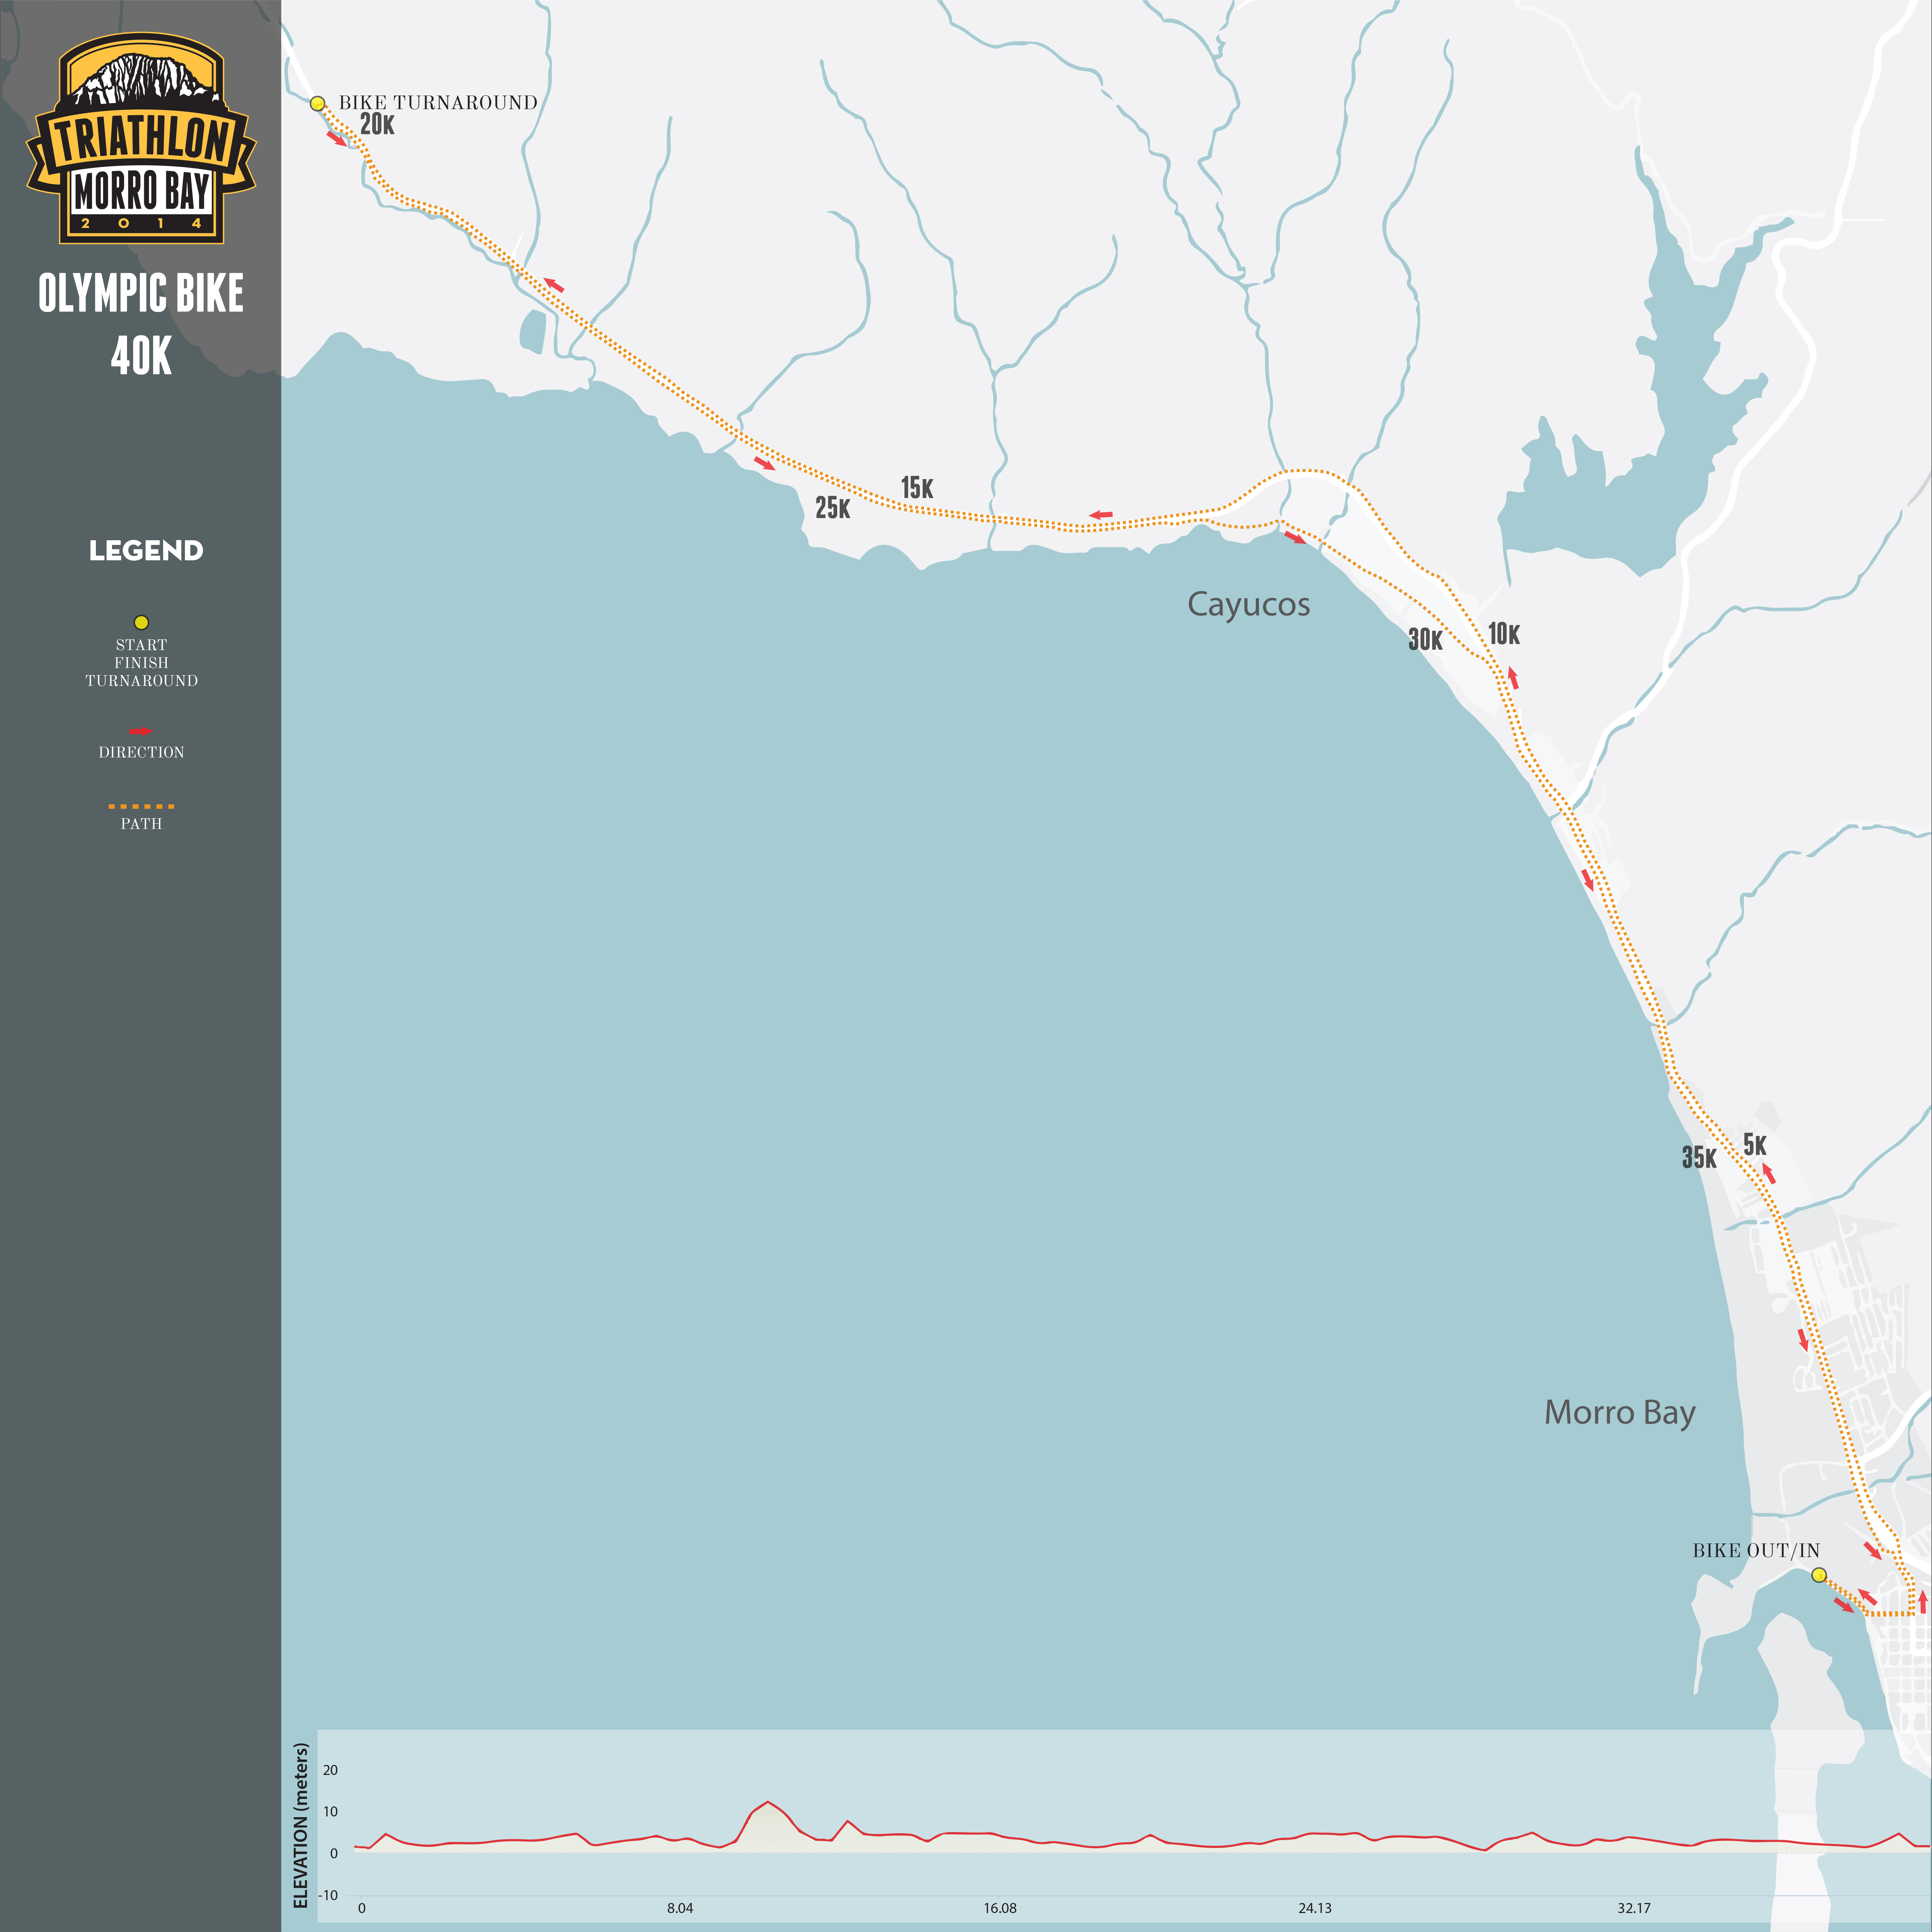The height and width of the screenshot is (1932, 1932).
Task: Click the -10 value on the elevation axis
Action: 328,1895
